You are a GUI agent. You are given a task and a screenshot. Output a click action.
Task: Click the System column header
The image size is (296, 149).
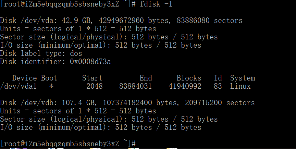pos(242,78)
